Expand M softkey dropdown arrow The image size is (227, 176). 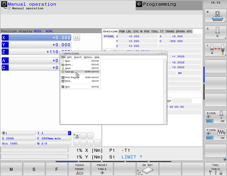(x=225, y=21)
